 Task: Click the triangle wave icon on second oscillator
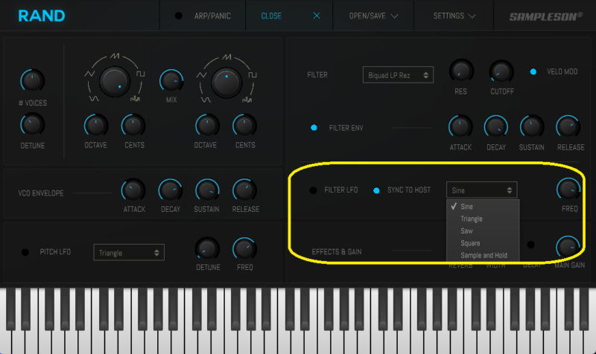201,75
